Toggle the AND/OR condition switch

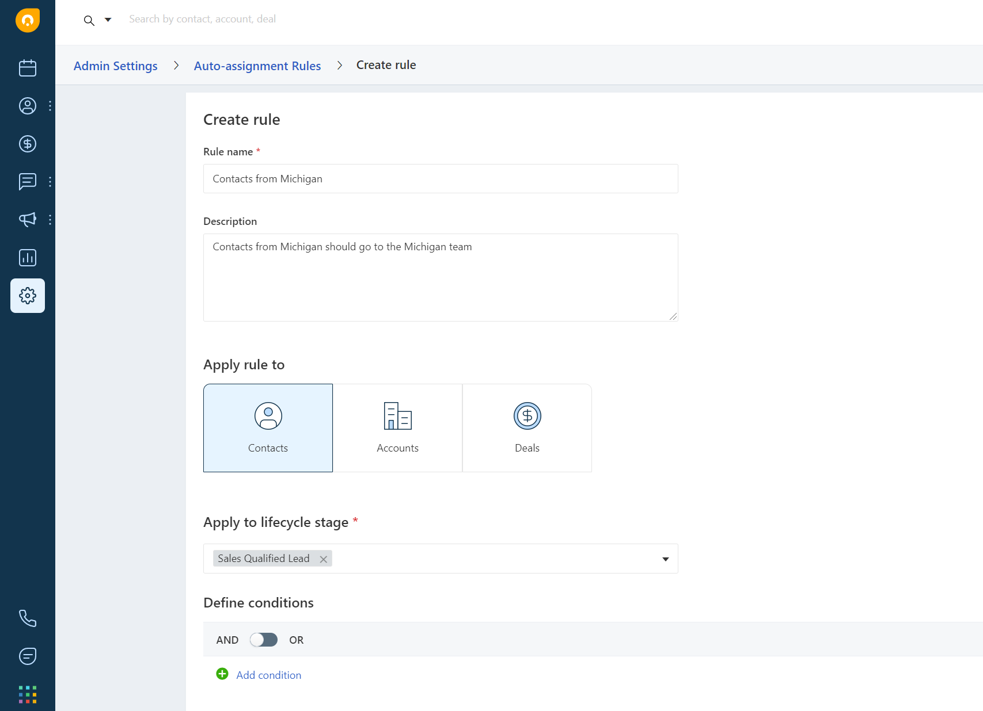(264, 640)
